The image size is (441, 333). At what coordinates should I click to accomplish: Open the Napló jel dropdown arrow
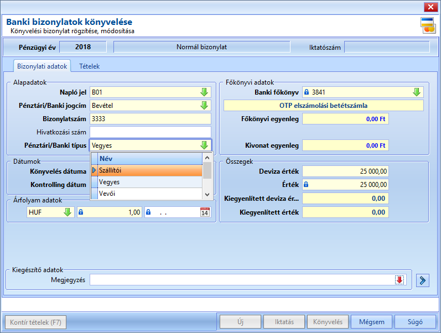204,92
